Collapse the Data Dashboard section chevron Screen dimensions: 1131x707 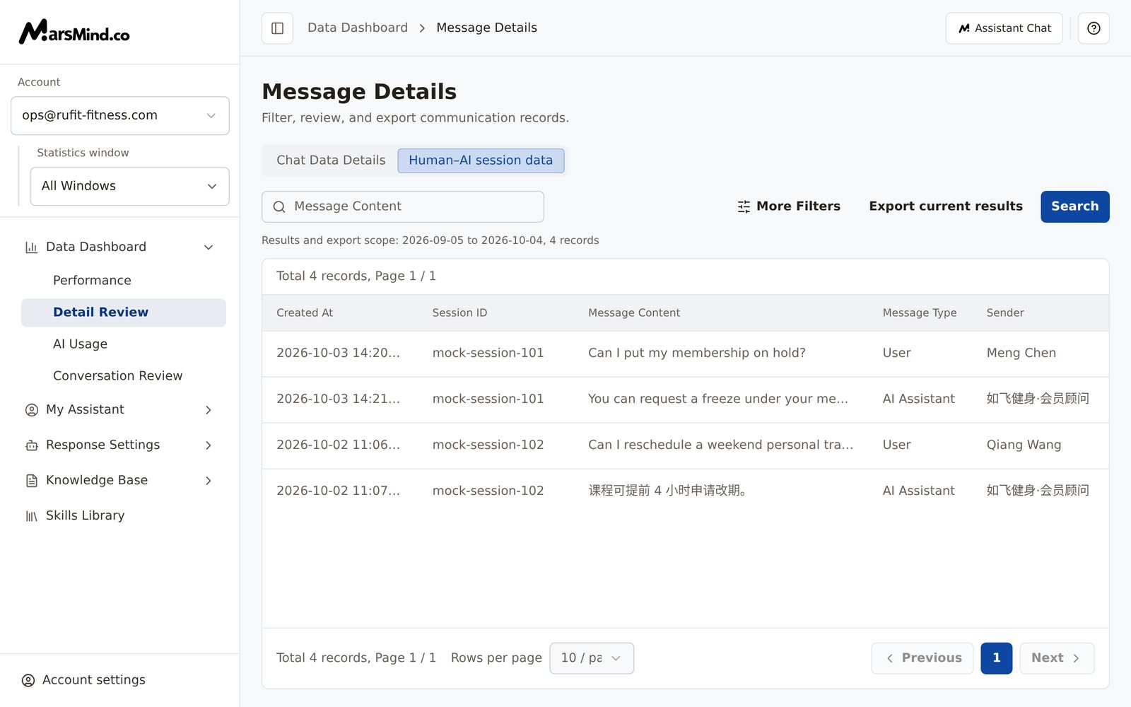[x=209, y=247]
